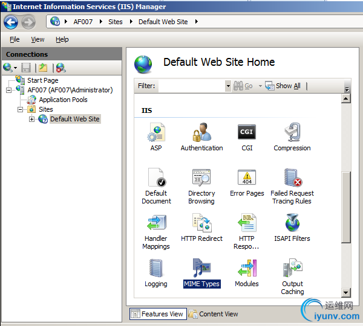
Task: Open the Authentication feature
Action: 201,137
